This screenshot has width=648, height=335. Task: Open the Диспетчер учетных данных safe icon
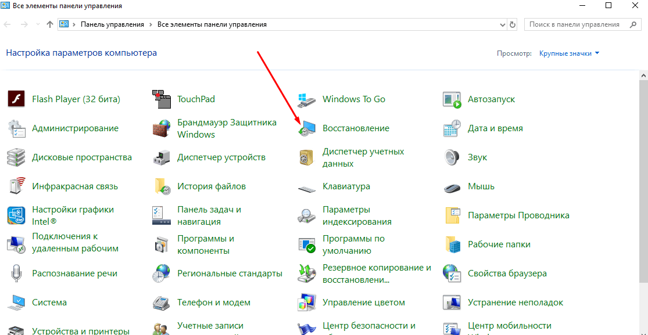pyautogui.click(x=307, y=157)
